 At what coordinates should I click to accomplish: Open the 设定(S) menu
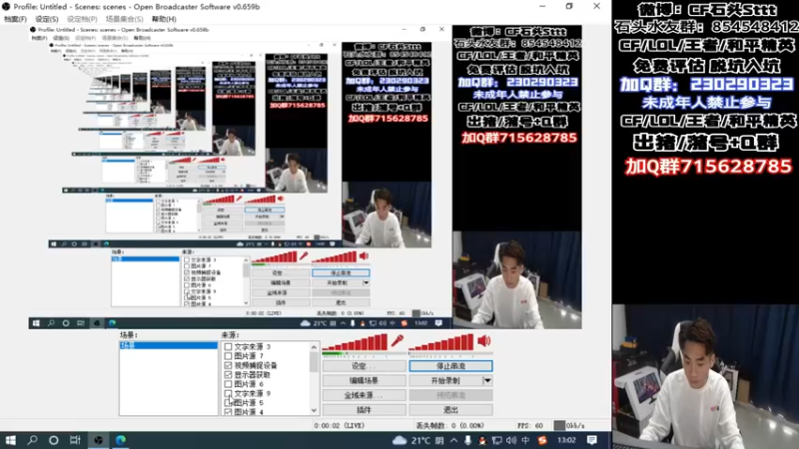(47, 19)
